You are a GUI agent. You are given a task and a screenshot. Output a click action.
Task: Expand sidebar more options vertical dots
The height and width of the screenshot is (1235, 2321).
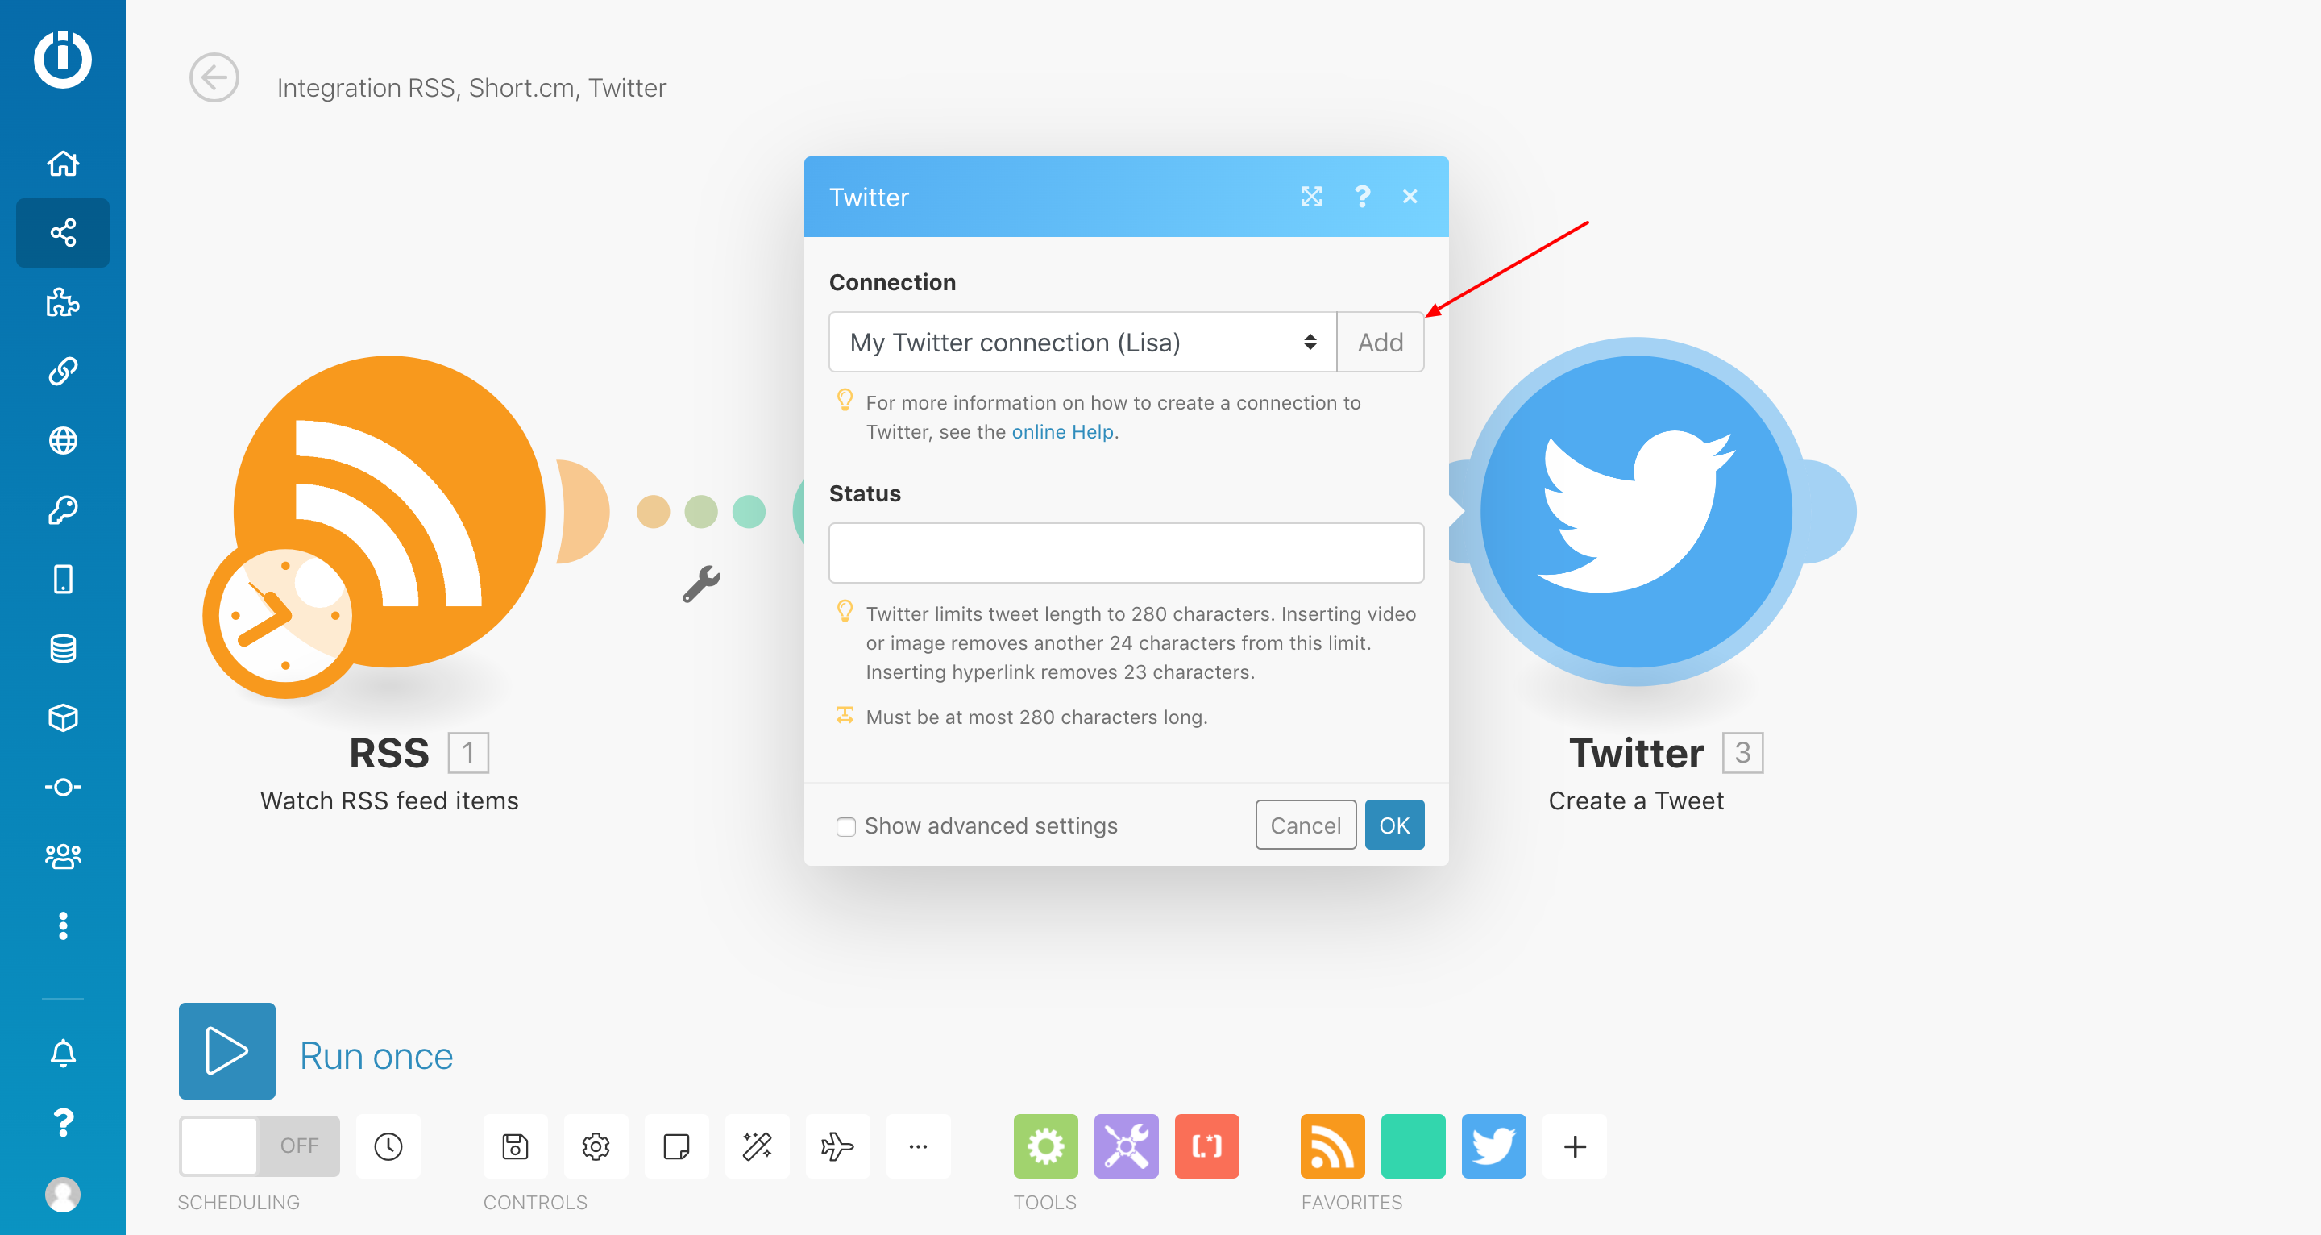pos(62,925)
